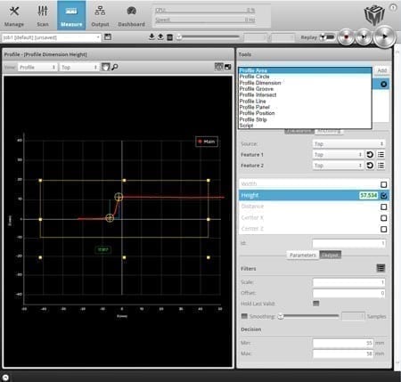Screen dimensions: 401x382
Task: Click the measurement Id input field
Action: [x=349, y=243]
